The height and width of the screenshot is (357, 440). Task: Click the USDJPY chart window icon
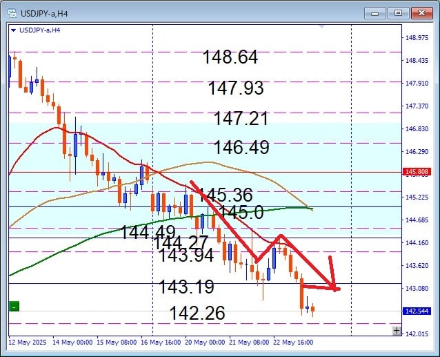pos(12,13)
